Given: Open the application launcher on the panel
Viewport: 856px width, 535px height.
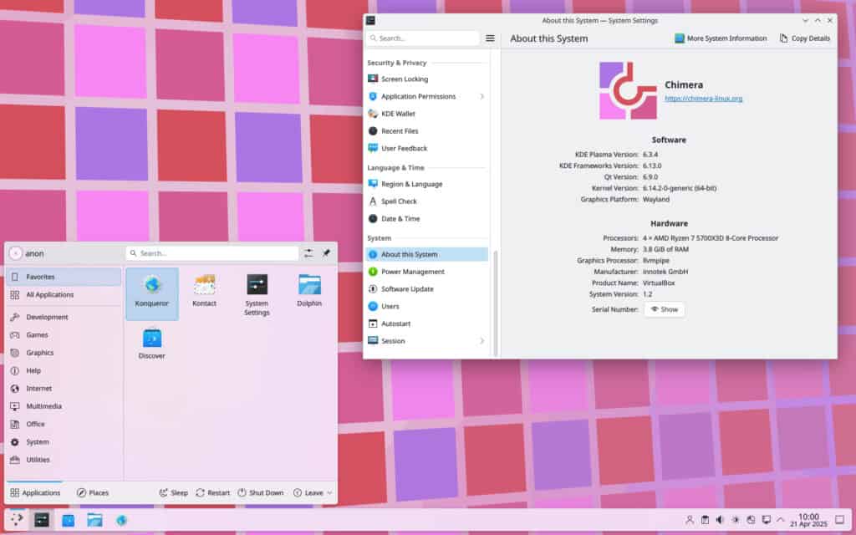Looking at the screenshot, I should (x=17, y=520).
